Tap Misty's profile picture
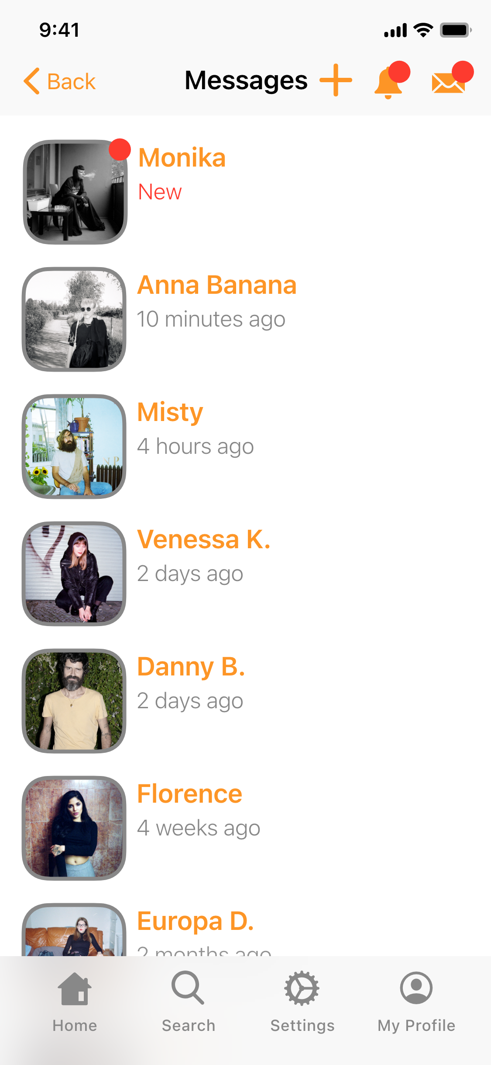The image size is (491, 1065). click(74, 446)
